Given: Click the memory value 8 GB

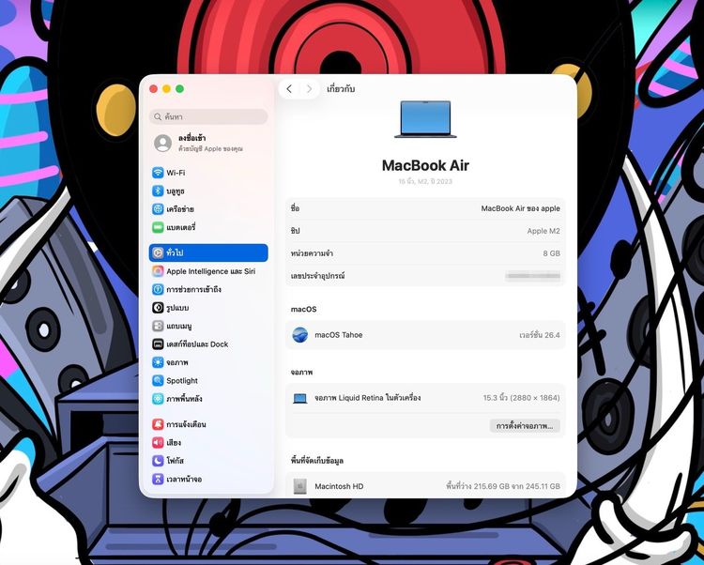Looking at the screenshot, I should coord(551,253).
